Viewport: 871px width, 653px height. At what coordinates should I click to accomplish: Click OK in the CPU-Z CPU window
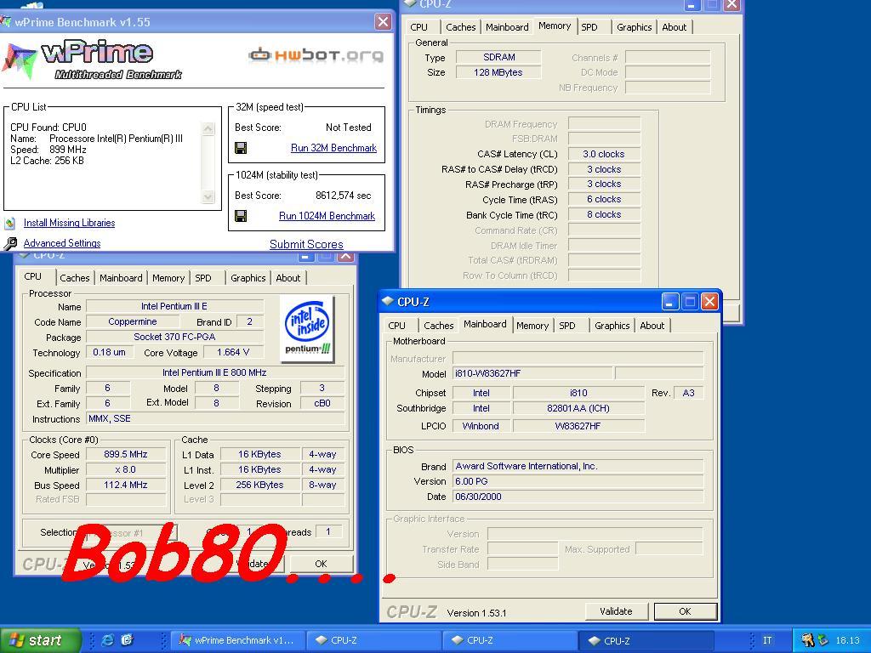click(321, 564)
